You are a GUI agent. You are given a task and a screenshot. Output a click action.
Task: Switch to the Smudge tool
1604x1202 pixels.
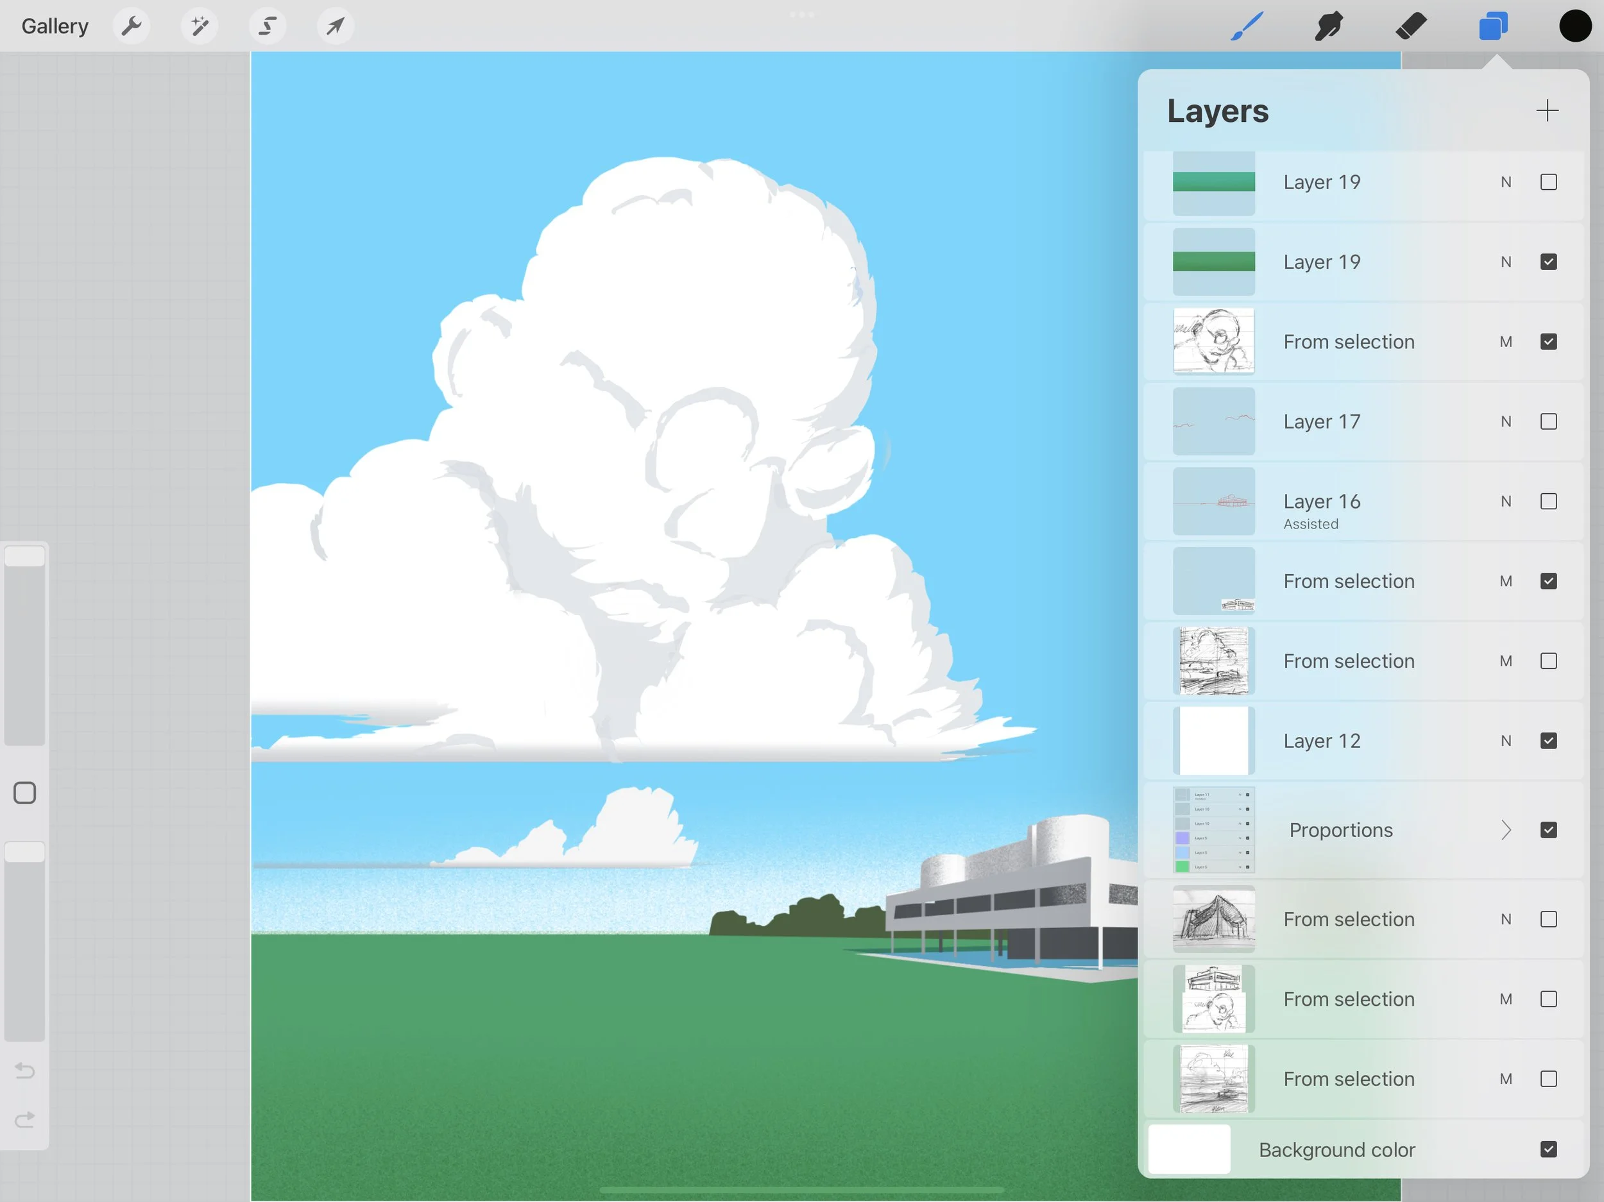[1327, 26]
